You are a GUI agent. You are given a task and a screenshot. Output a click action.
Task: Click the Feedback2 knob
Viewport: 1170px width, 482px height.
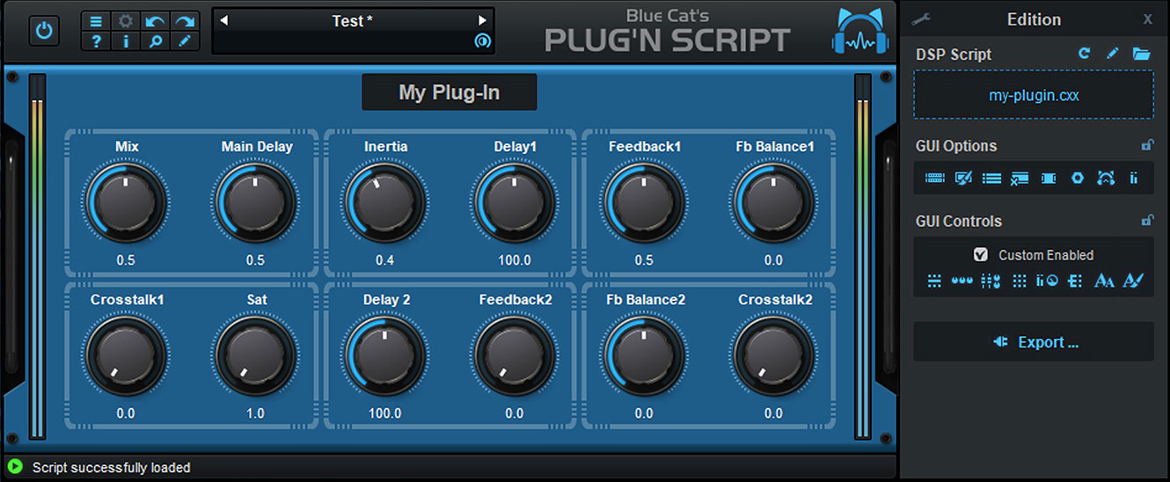(515, 356)
